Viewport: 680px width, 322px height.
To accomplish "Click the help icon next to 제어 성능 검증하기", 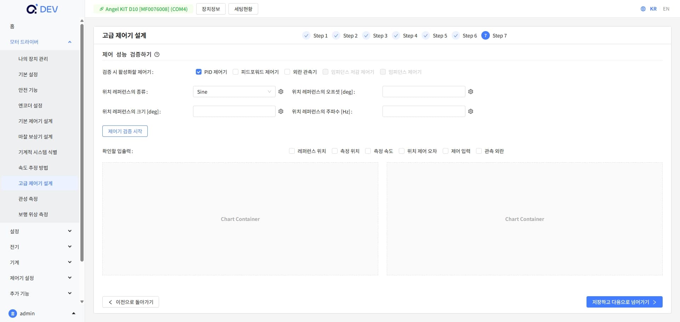I will 157,54.
